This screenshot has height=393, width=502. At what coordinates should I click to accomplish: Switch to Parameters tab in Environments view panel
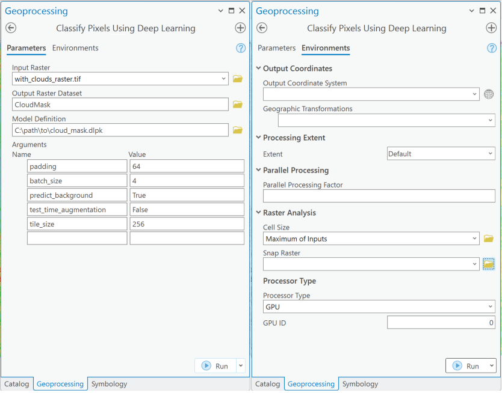click(x=276, y=48)
